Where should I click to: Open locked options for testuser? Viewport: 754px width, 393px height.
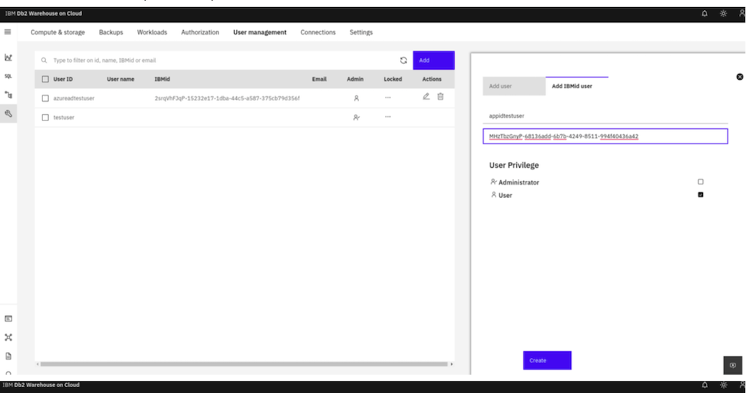[388, 117]
